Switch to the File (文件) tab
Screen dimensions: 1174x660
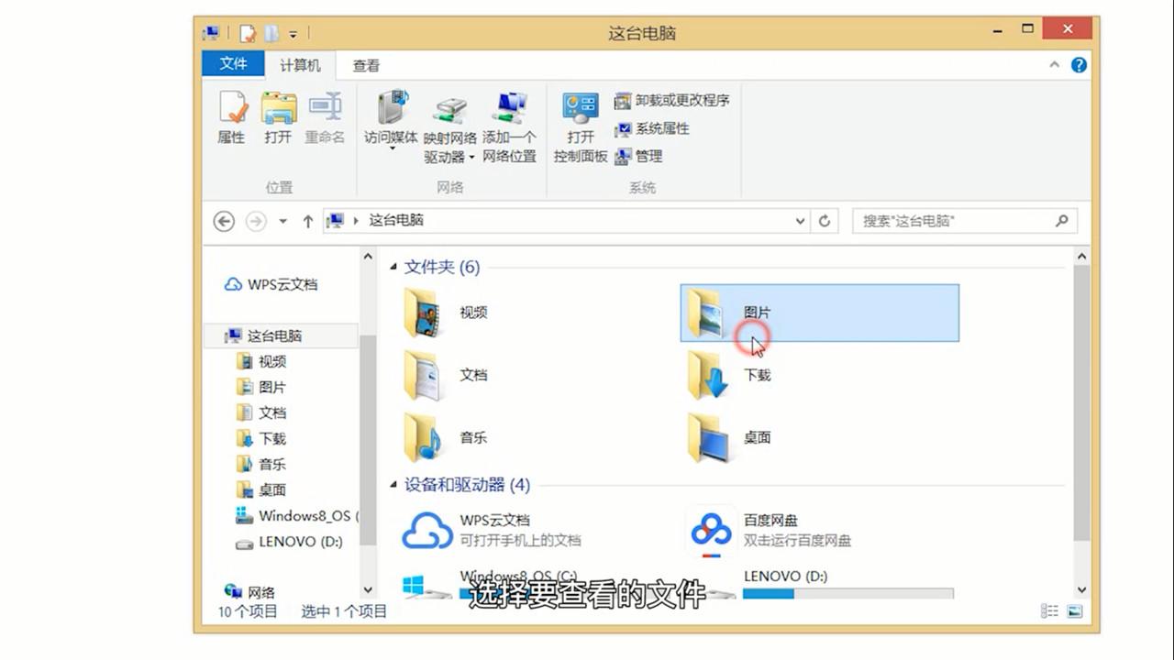pyautogui.click(x=234, y=64)
